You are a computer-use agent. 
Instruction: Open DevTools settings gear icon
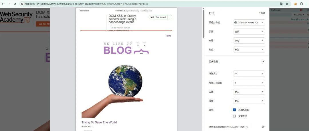[x=308, y=10]
